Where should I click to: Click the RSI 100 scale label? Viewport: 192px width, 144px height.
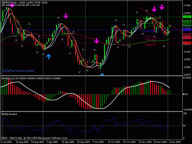coord(185,113)
